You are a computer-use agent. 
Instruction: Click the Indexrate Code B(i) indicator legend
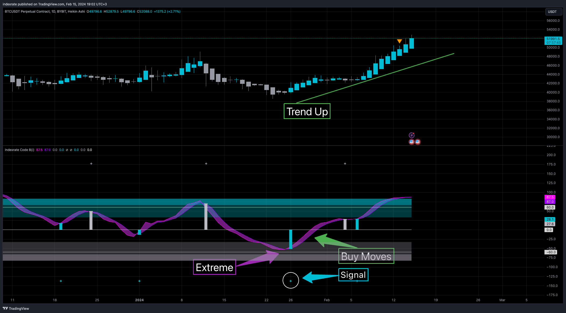(19, 150)
